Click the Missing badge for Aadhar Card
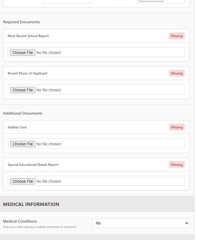The width and height of the screenshot is (197, 240). click(x=176, y=127)
